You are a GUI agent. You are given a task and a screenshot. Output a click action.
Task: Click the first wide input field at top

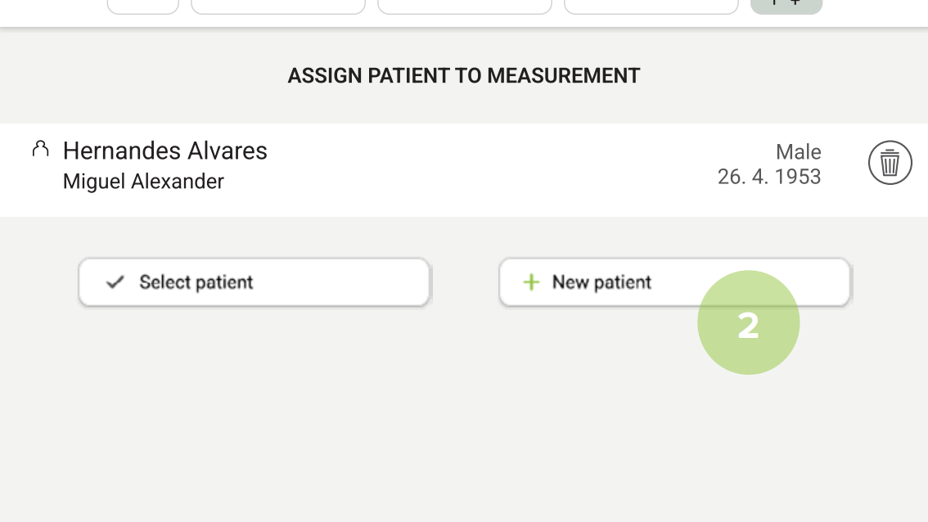tap(278, 4)
